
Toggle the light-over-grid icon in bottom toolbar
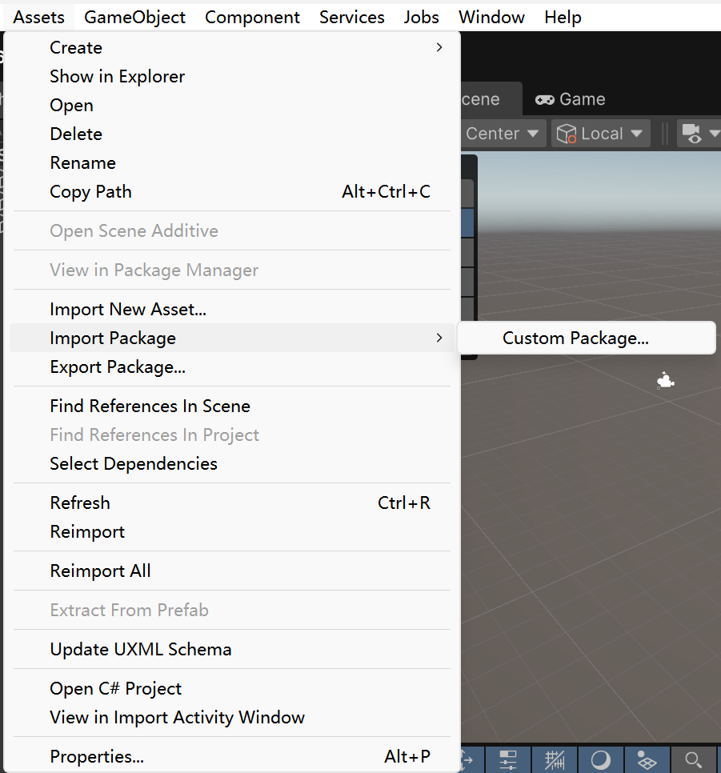pyautogui.click(x=647, y=759)
